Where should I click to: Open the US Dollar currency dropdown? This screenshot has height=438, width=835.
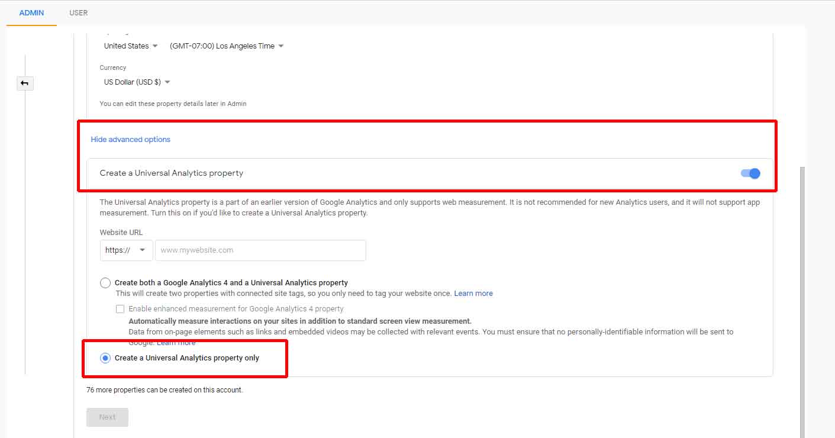click(x=137, y=82)
